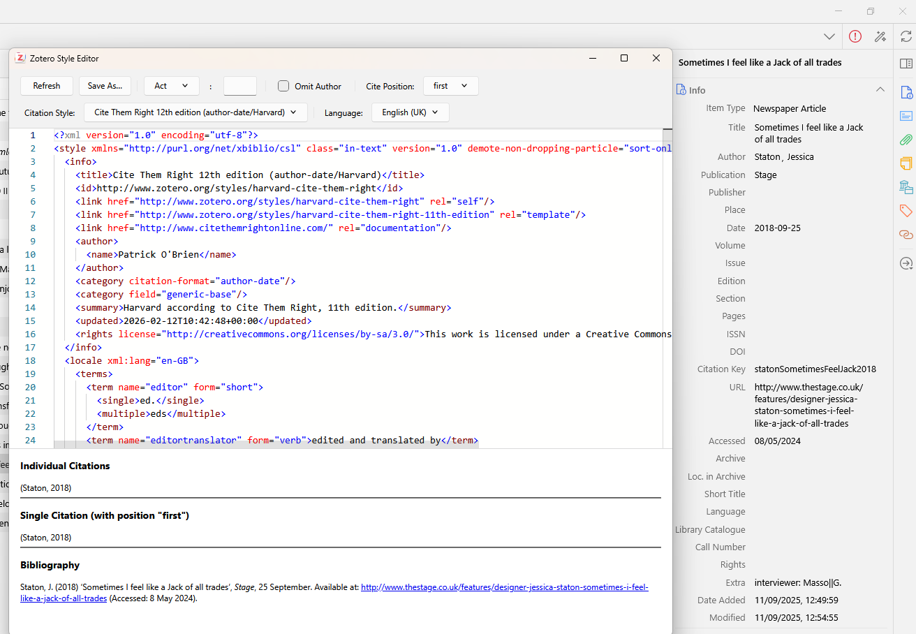Viewport: 916px width, 634px height.
Task: Click the Info document icon beside header
Action: coord(681,90)
